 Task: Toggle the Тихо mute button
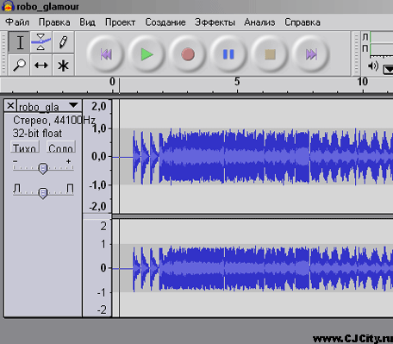coord(25,147)
